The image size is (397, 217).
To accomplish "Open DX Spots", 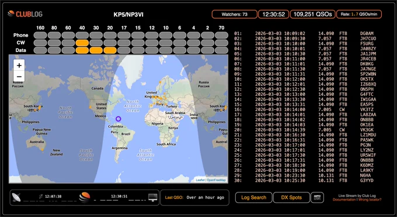I will tap(291, 198).
